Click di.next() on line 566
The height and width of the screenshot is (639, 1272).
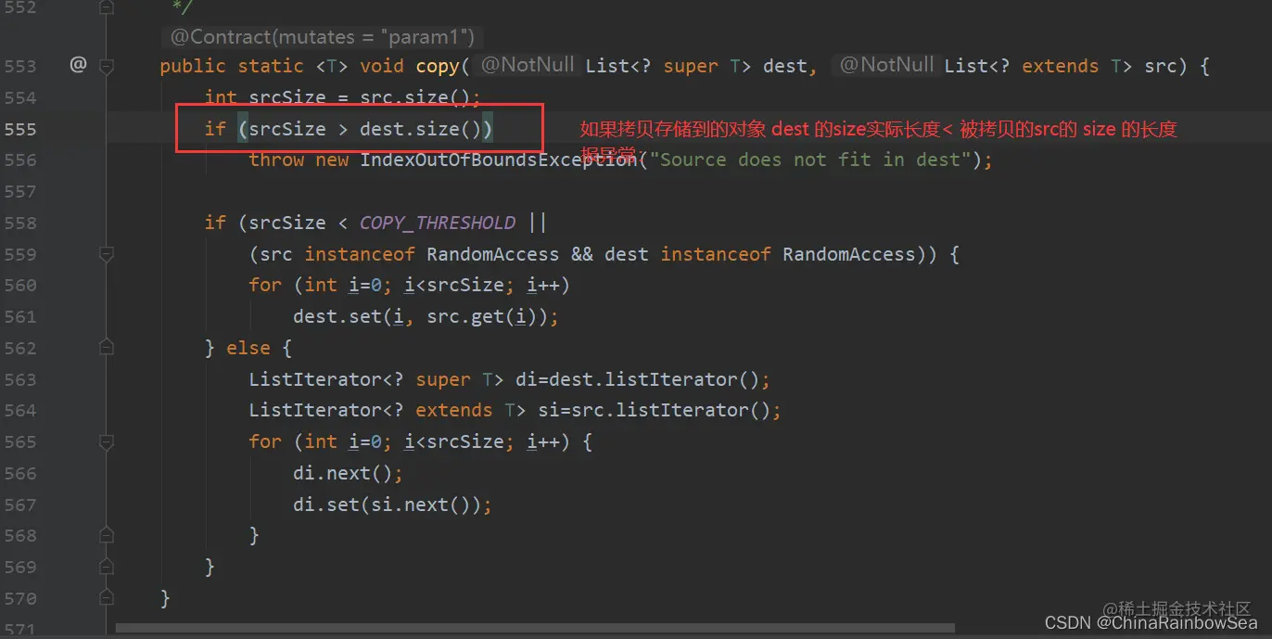click(x=343, y=473)
